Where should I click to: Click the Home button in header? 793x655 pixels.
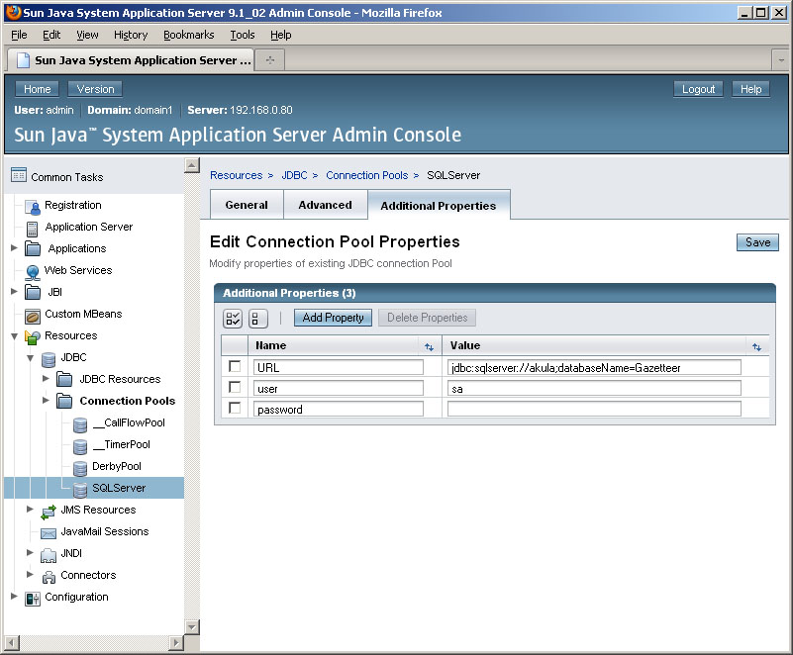tap(38, 89)
